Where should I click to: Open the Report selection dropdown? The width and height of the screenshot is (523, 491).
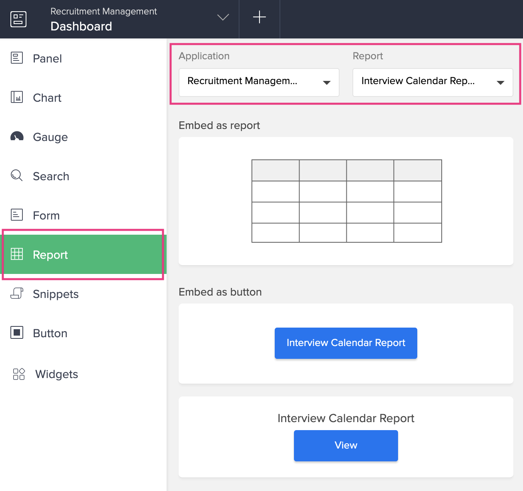pyautogui.click(x=432, y=83)
